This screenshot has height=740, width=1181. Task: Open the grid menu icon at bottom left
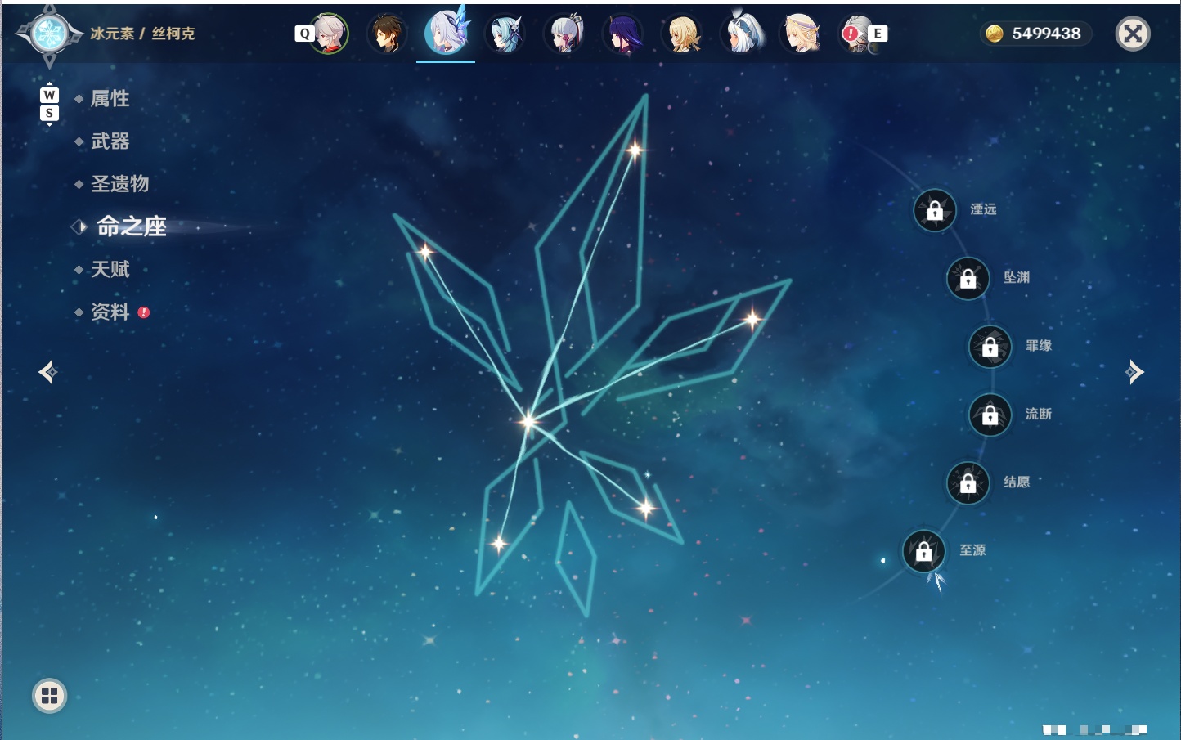(49, 696)
